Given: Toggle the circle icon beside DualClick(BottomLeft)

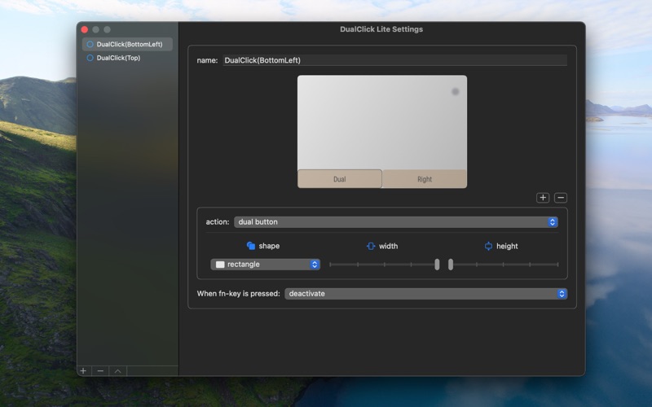Looking at the screenshot, I should tap(90, 44).
